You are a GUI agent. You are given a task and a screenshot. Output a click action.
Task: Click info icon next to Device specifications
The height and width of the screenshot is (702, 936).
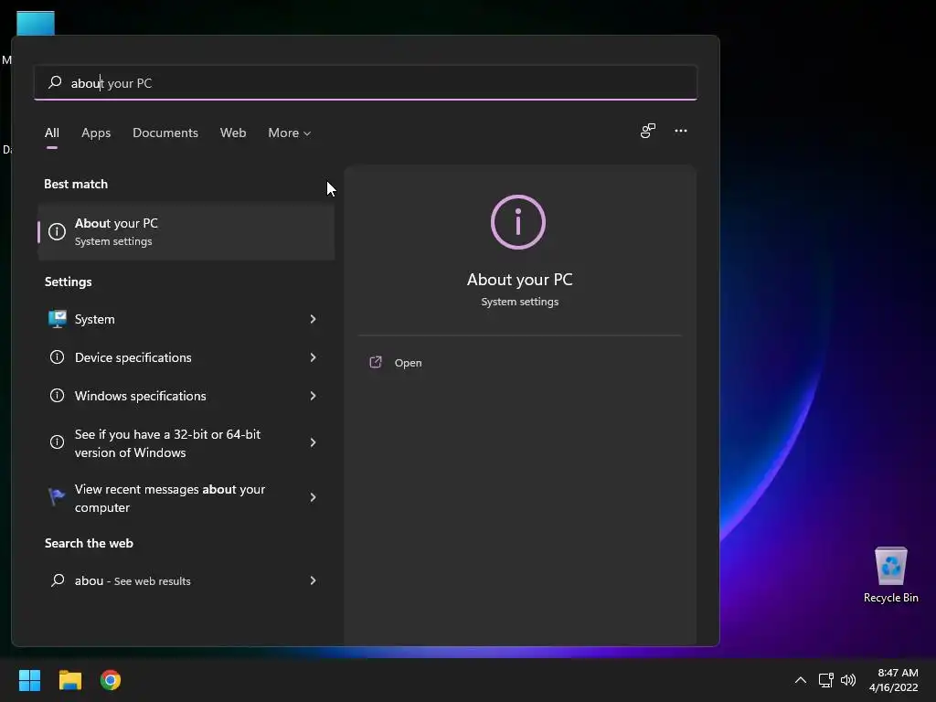click(x=57, y=357)
